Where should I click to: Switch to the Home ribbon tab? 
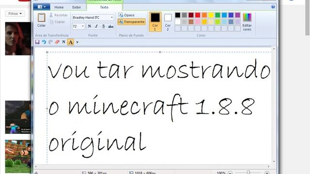59,7
